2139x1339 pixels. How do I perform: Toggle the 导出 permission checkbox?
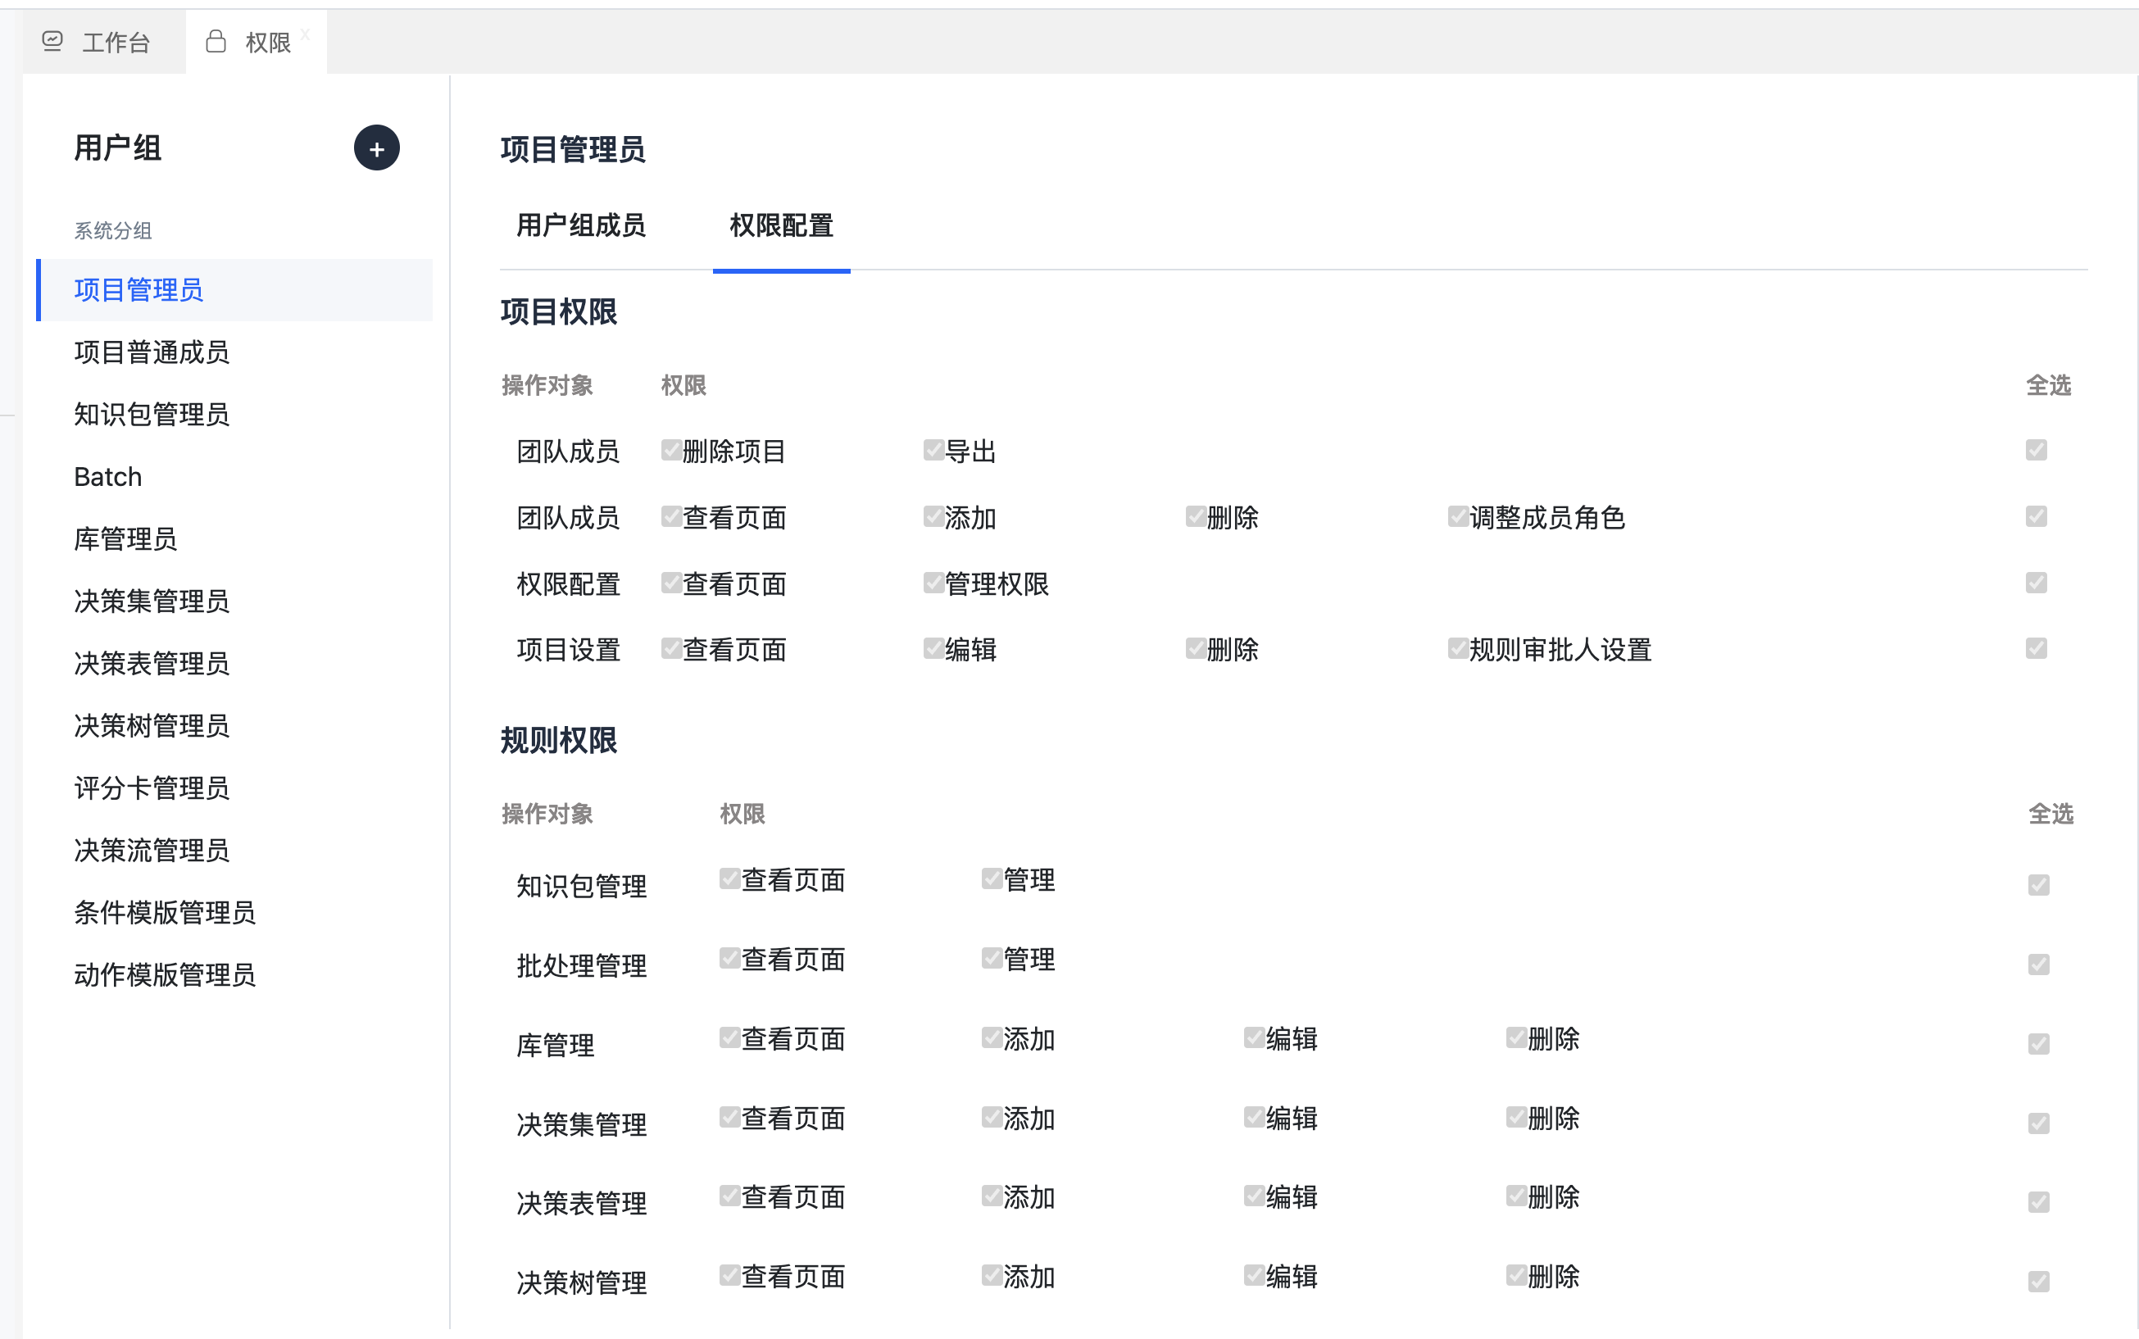pos(933,451)
